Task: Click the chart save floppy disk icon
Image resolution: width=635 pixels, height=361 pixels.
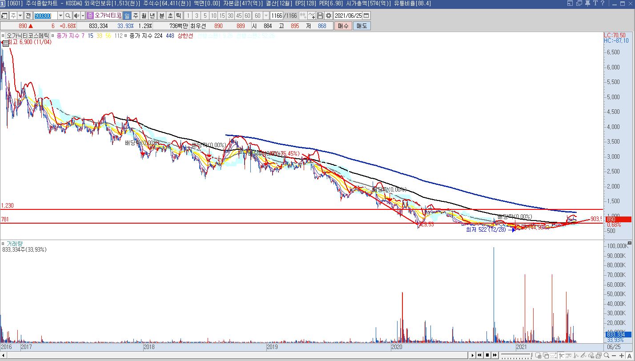Action: [x=320, y=16]
